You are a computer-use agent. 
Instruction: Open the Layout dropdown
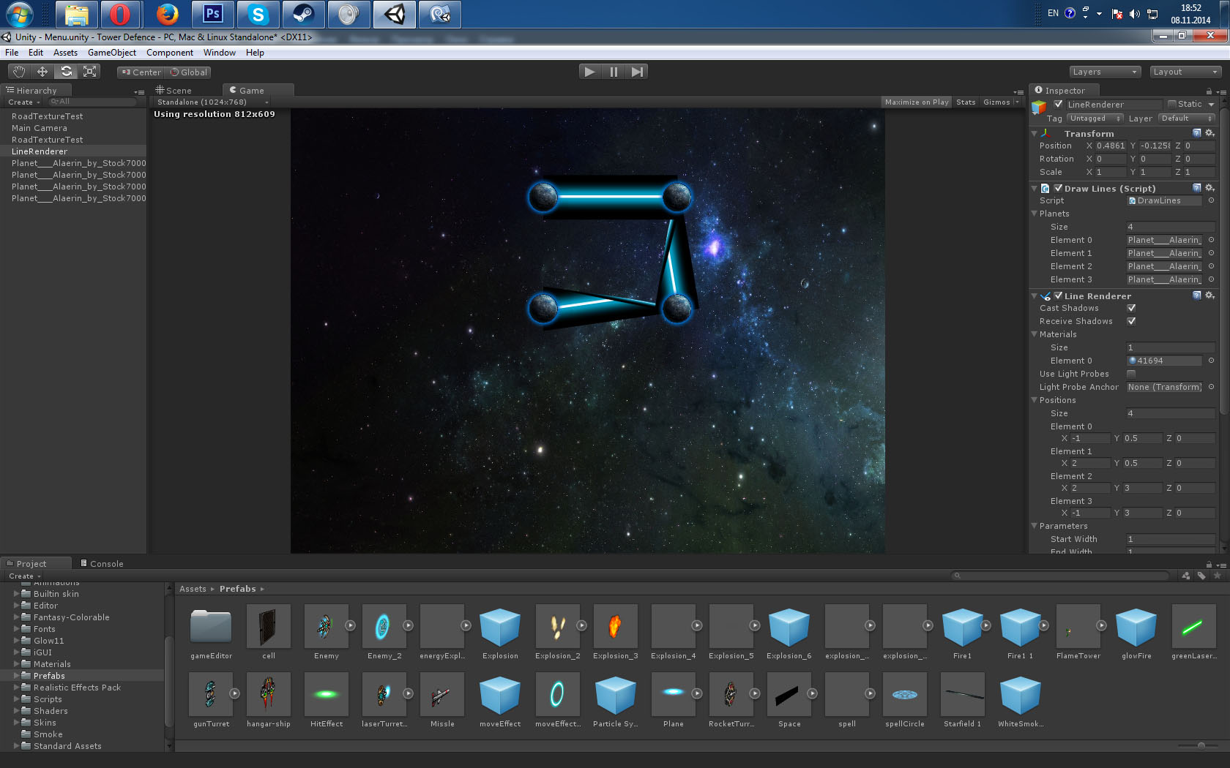(1185, 72)
